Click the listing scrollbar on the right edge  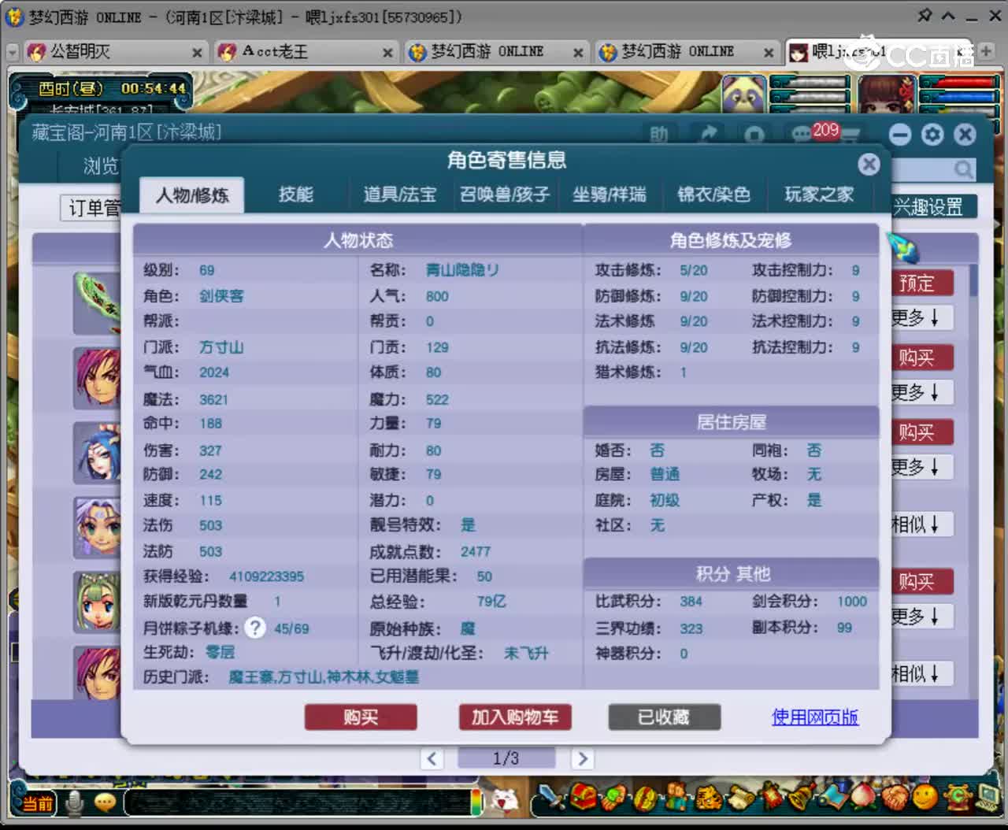(973, 280)
